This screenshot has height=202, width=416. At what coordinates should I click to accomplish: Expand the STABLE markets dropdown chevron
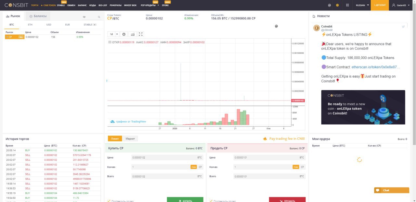(x=95, y=25)
